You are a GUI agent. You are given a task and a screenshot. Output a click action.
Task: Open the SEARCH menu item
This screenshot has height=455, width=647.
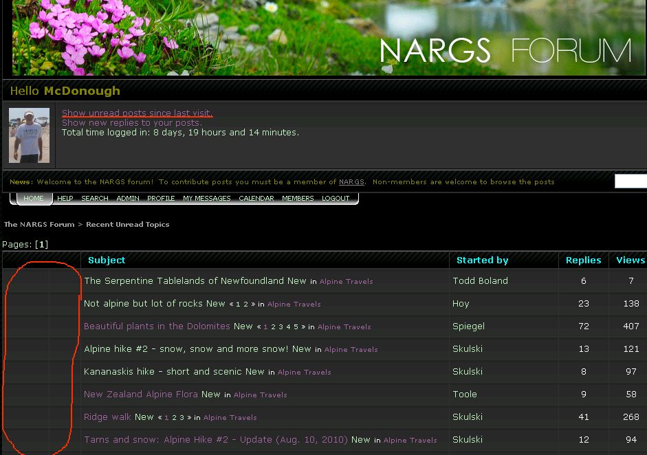point(95,198)
